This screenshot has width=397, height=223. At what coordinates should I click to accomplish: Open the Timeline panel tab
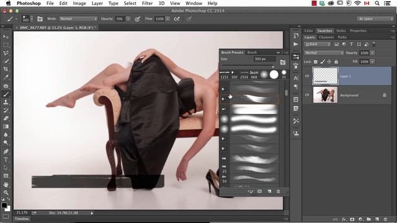[x=22, y=219]
